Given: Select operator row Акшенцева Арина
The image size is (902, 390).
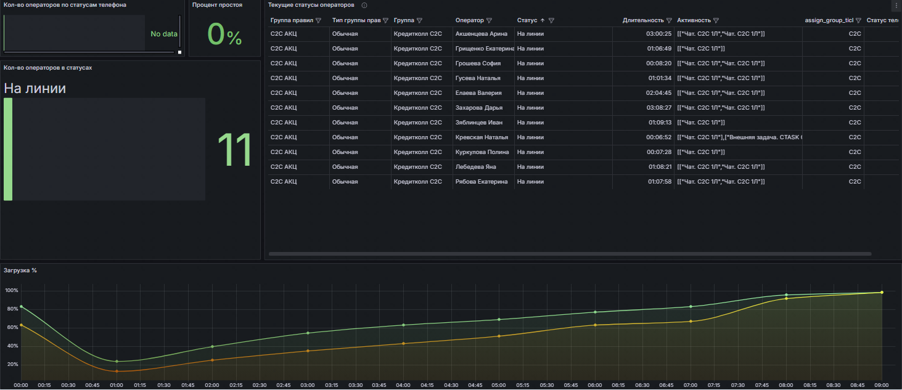Looking at the screenshot, I should point(481,34).
